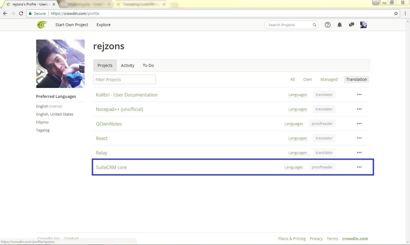Click the Tagalog preferred language
This screenshot has height=245, width=410.
click(43, 130)
